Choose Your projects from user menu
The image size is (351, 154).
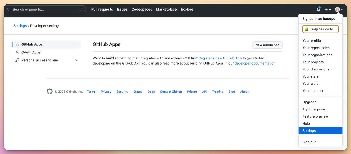click(x=321, y=62)
